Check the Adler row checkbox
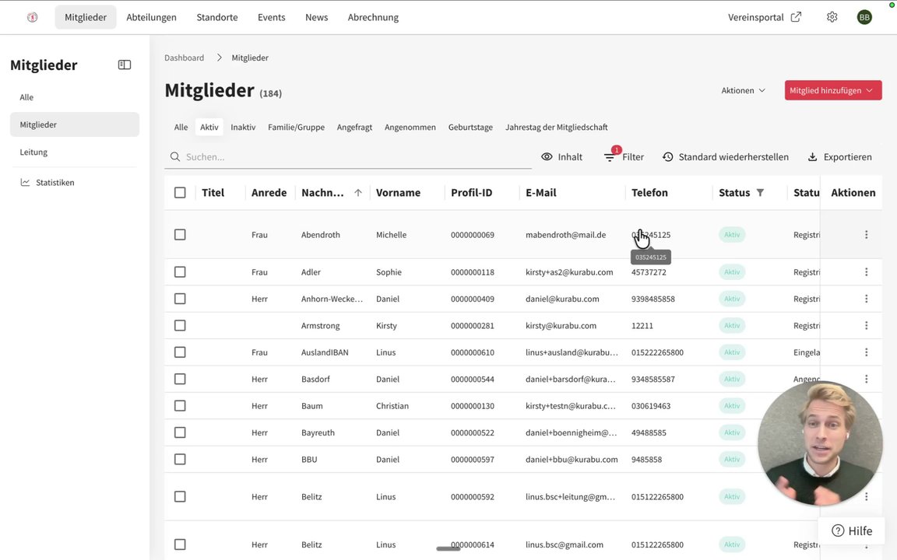This screenshot has width=897, height=560. click(180, 272)
